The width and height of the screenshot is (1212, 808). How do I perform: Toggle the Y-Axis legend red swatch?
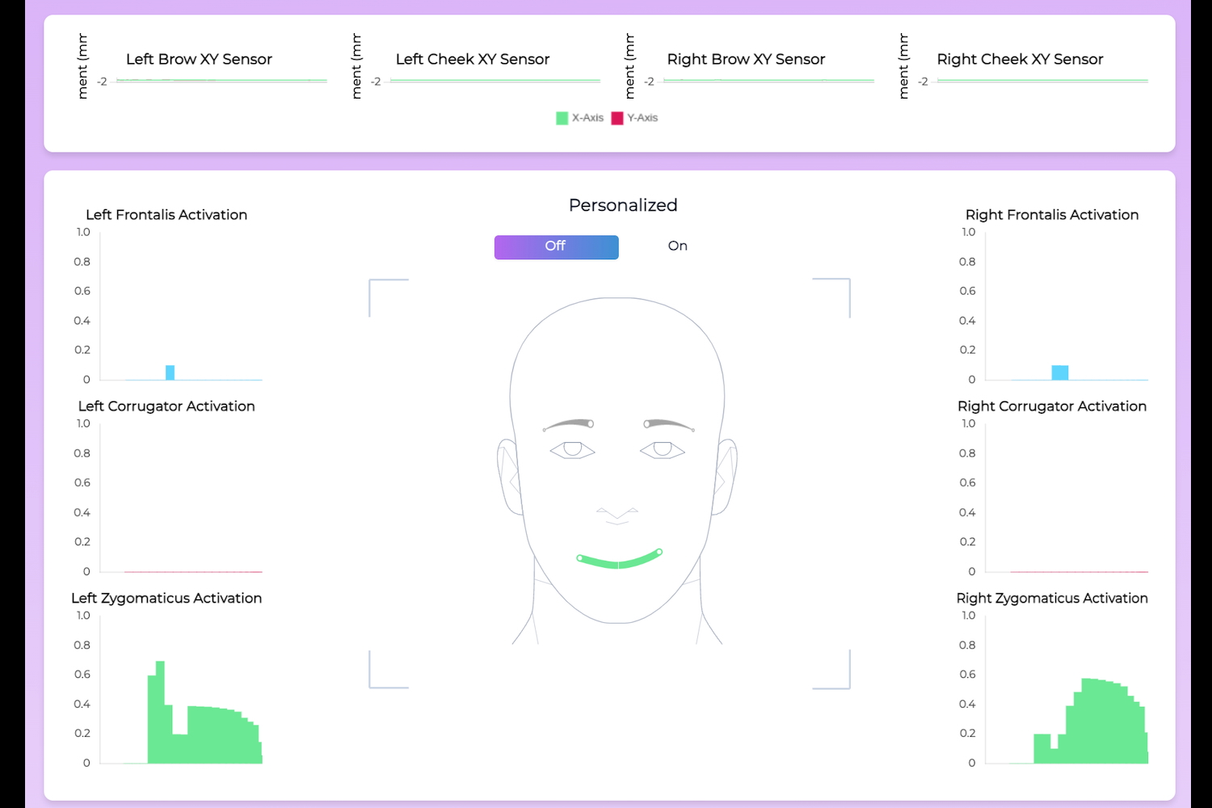617,118
